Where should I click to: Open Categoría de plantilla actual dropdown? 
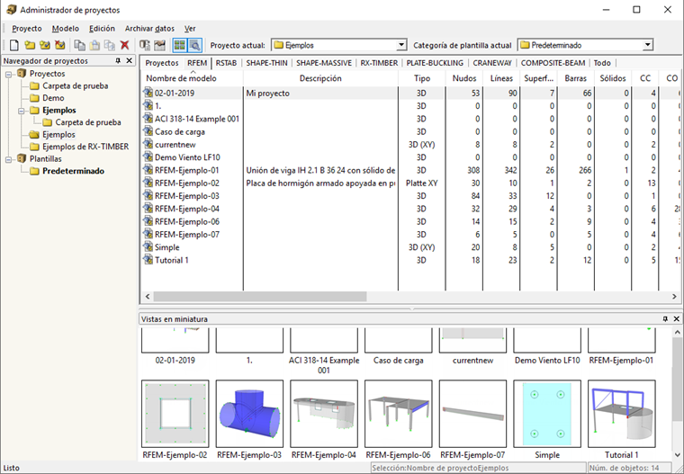click(x=648, y=45)
